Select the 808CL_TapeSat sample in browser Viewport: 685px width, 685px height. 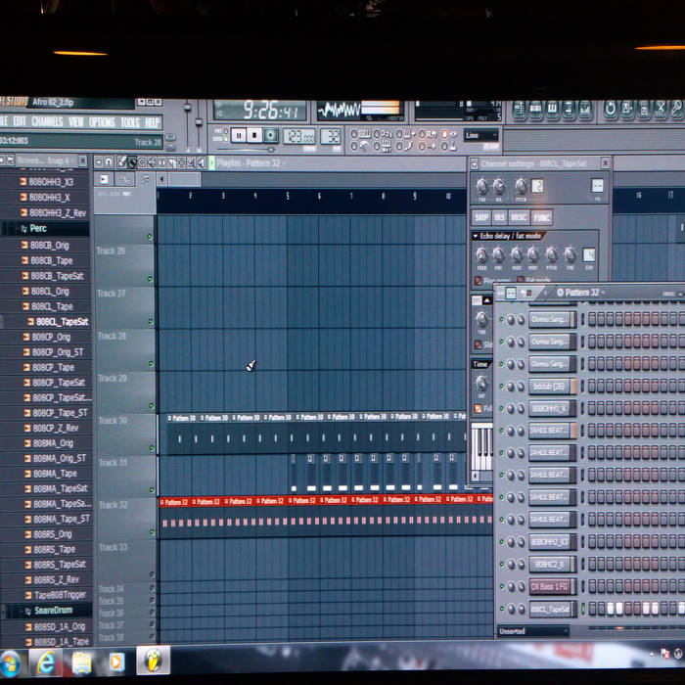pos(61,322)
